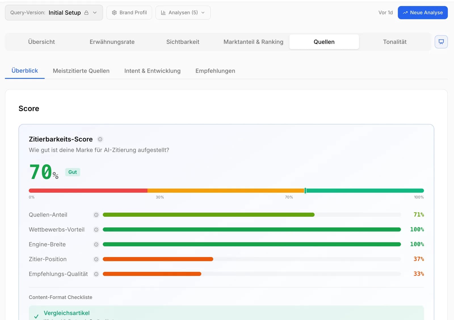454x320 pixels.
Task: Click the trend arrow icon in Neue Analyse
Action: (405, 13)
